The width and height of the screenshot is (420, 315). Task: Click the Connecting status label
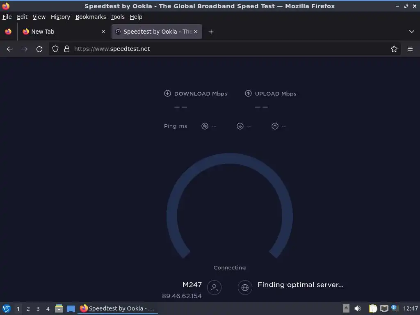click(230, 267)
